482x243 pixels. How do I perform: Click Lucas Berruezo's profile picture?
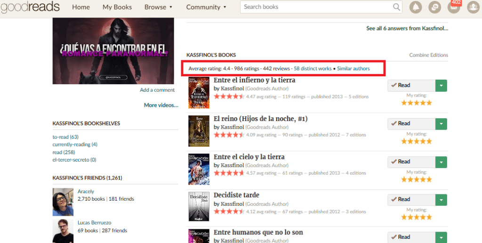[x=63, y=231]
